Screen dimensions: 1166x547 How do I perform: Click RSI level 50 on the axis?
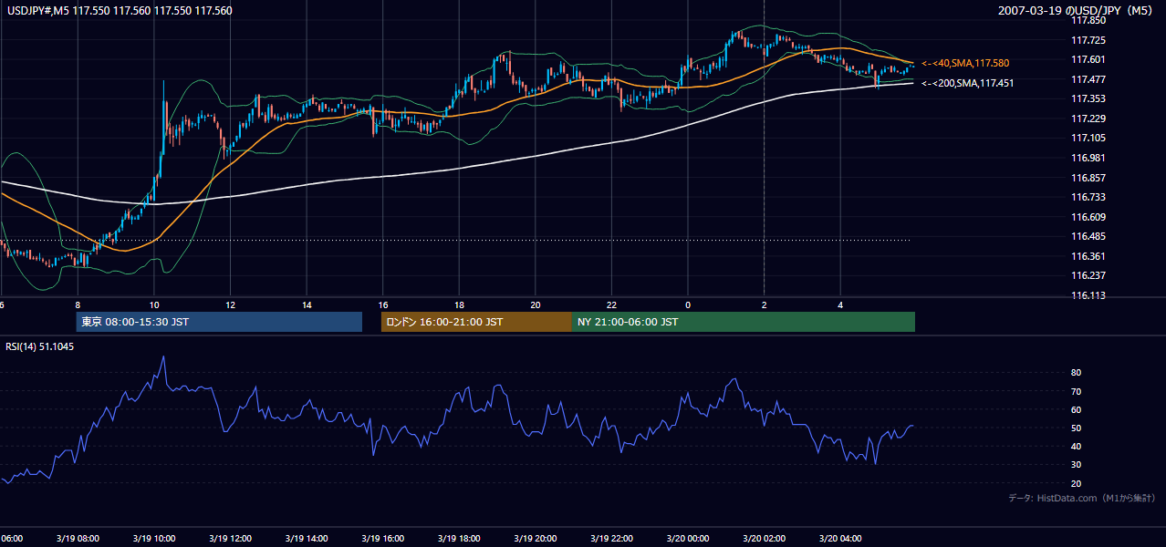point(1076,428)
